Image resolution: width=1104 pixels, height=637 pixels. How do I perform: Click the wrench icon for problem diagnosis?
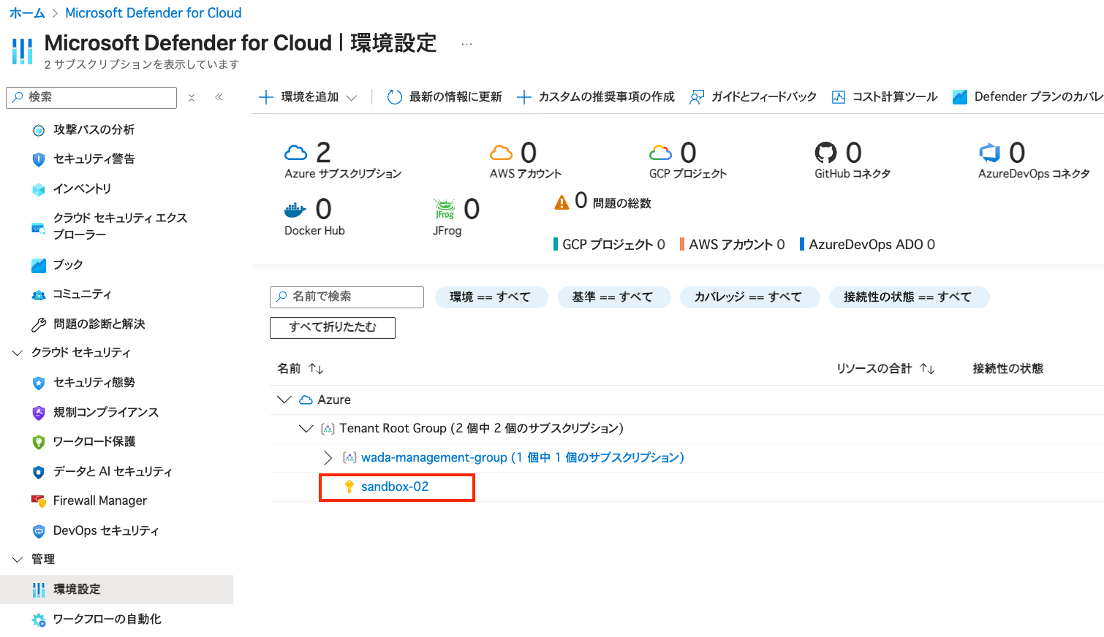pyautogui.click(x=39, y=324)
